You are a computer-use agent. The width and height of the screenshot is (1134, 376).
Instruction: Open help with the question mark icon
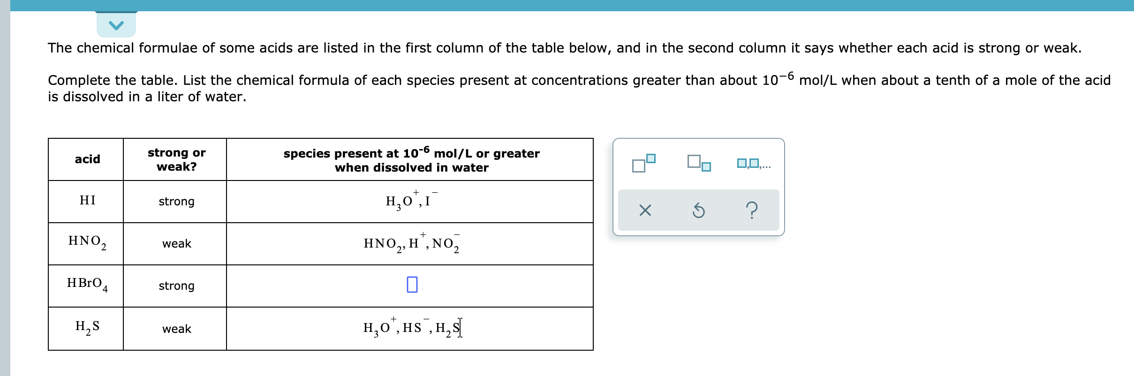751,211
